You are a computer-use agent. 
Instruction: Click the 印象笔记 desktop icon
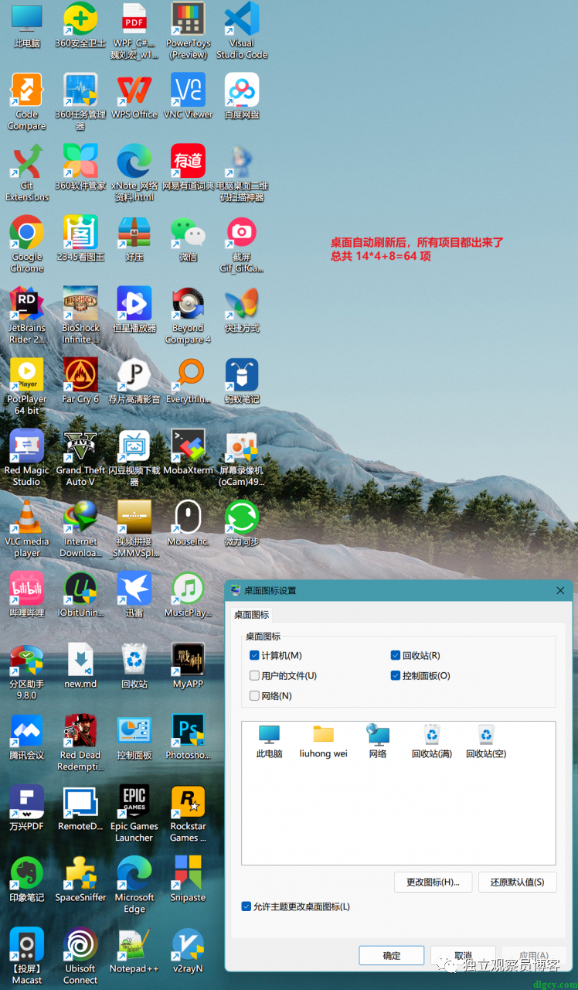(x=26, y=879)
